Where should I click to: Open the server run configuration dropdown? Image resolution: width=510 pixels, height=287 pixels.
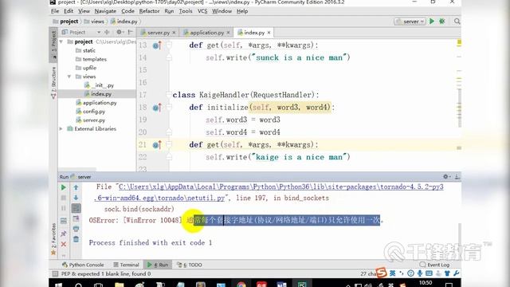click(x=410, y=22)
